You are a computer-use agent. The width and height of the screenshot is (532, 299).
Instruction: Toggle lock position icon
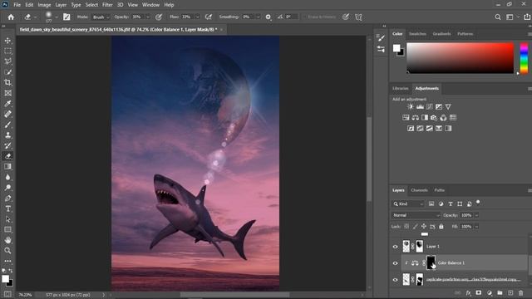(424, 227)
